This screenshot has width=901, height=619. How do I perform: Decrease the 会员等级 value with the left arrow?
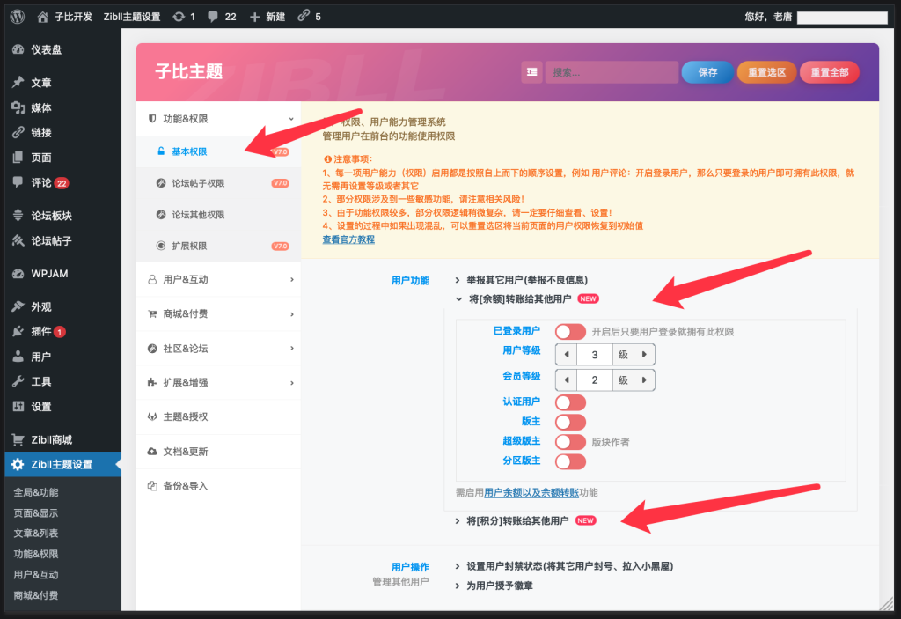(567, 380)
